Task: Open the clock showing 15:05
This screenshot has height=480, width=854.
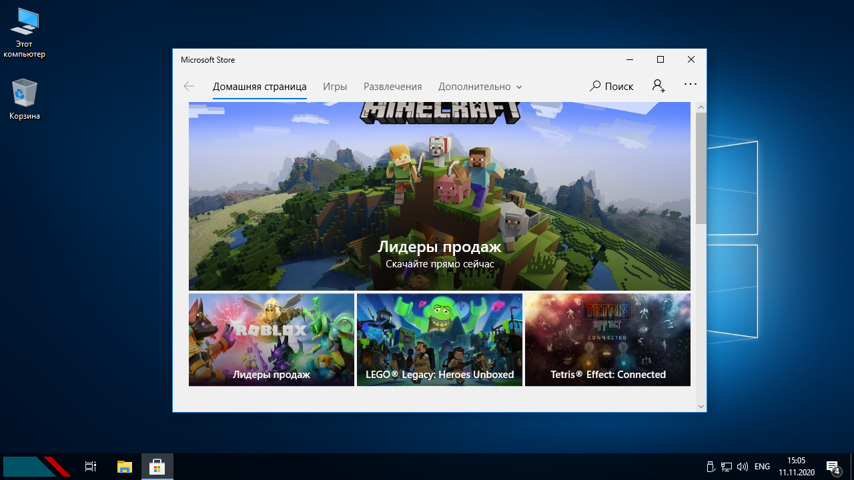Action: [x=797, y=467]
